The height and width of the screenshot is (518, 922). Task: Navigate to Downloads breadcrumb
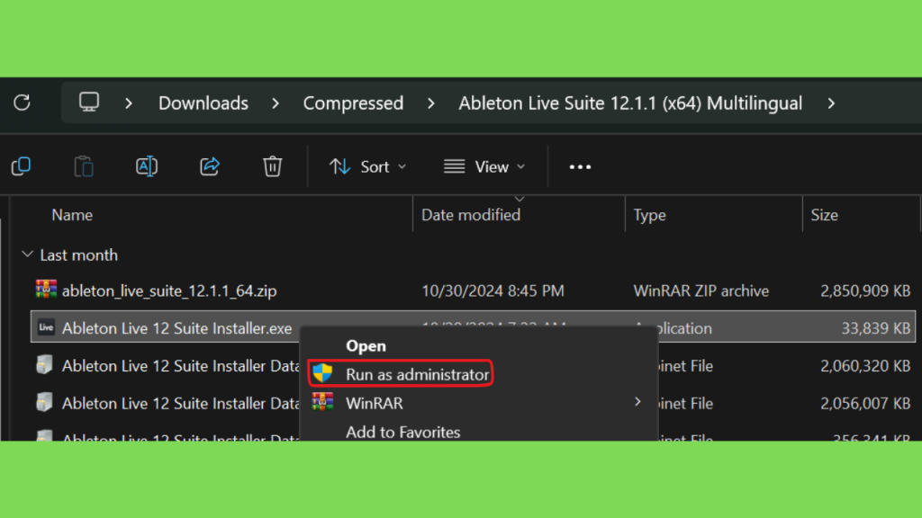click(203, 103)
